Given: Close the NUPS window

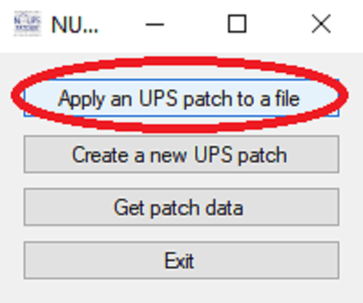Looking at the screenshot, I should tap(320, 25).
